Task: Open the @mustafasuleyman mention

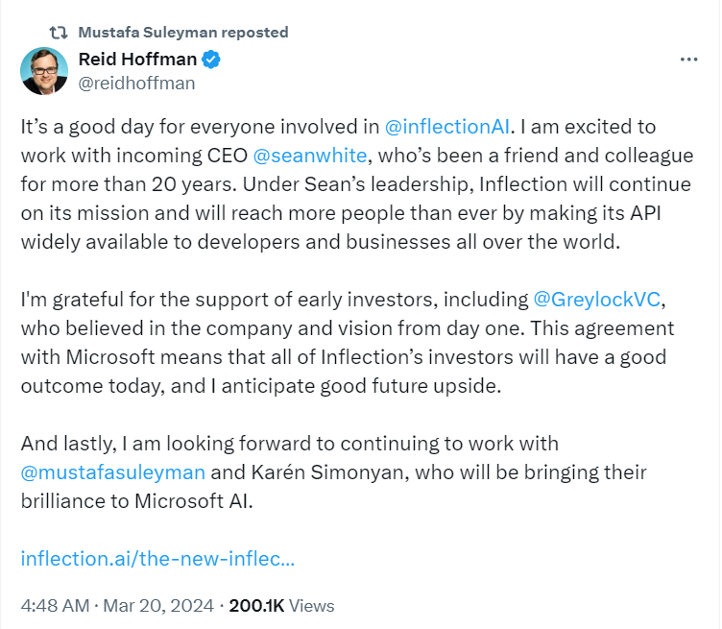Action: point(112,472)
